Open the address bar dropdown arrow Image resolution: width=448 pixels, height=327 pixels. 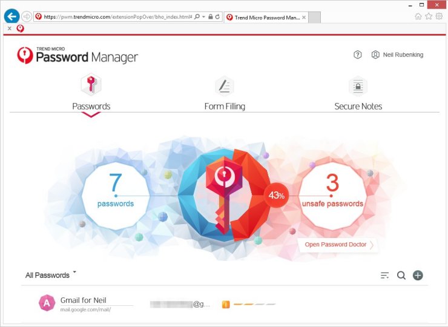click(203, 17)
